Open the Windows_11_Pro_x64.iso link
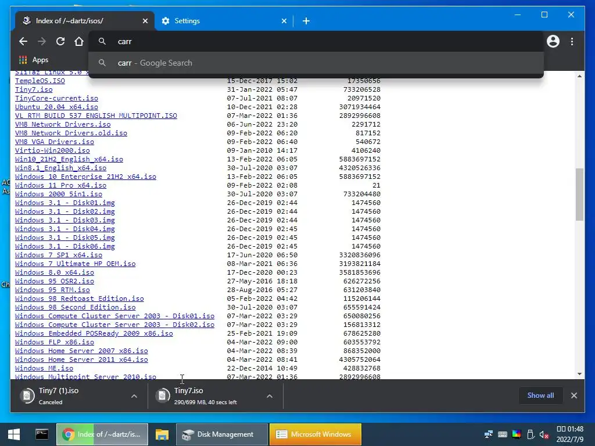 (60, 185)
